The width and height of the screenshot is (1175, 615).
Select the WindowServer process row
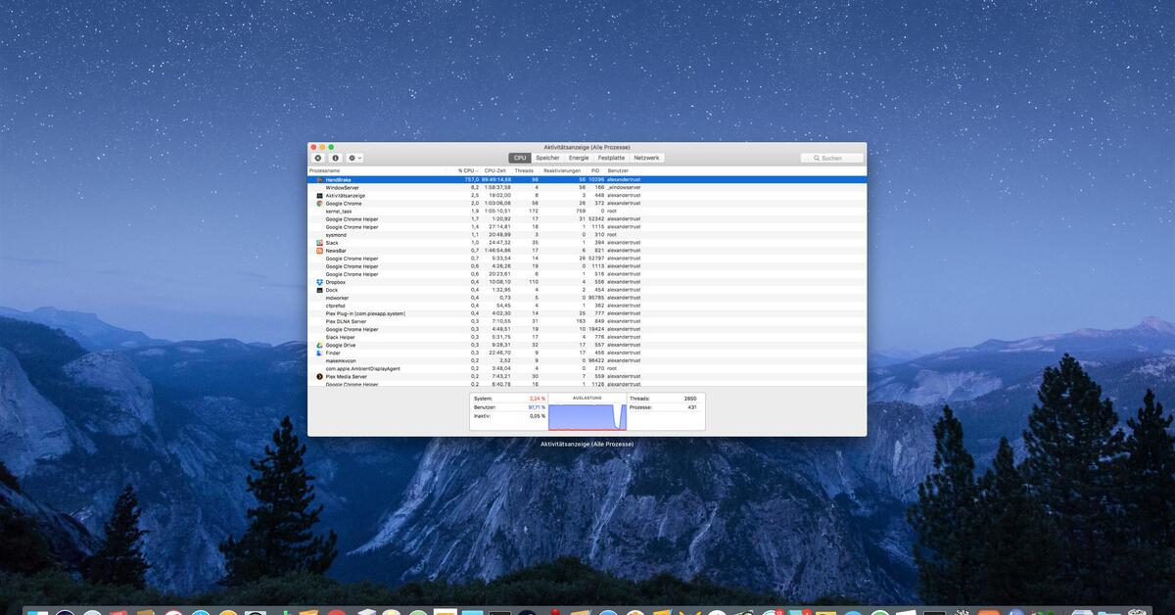pyautogui.click(x=411, y=187)
